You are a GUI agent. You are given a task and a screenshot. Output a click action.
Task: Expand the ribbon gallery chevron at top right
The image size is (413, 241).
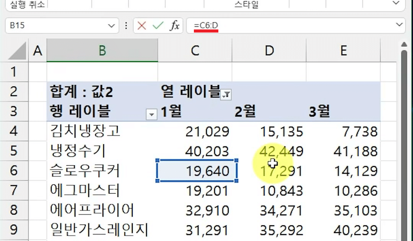click(396, 3)
